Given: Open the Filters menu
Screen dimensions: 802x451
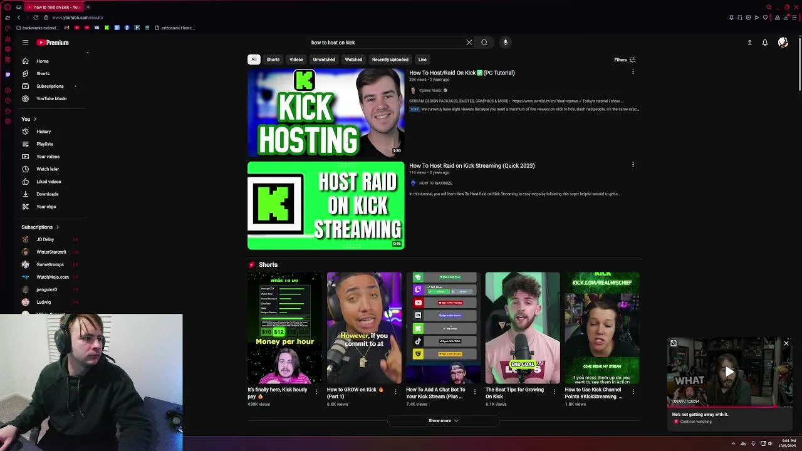Looking at the screenshot, I should coord(625,60).
